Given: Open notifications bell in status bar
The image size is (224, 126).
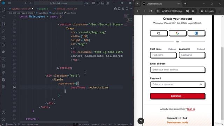Looking at the screenshot, I should (131, 125).
